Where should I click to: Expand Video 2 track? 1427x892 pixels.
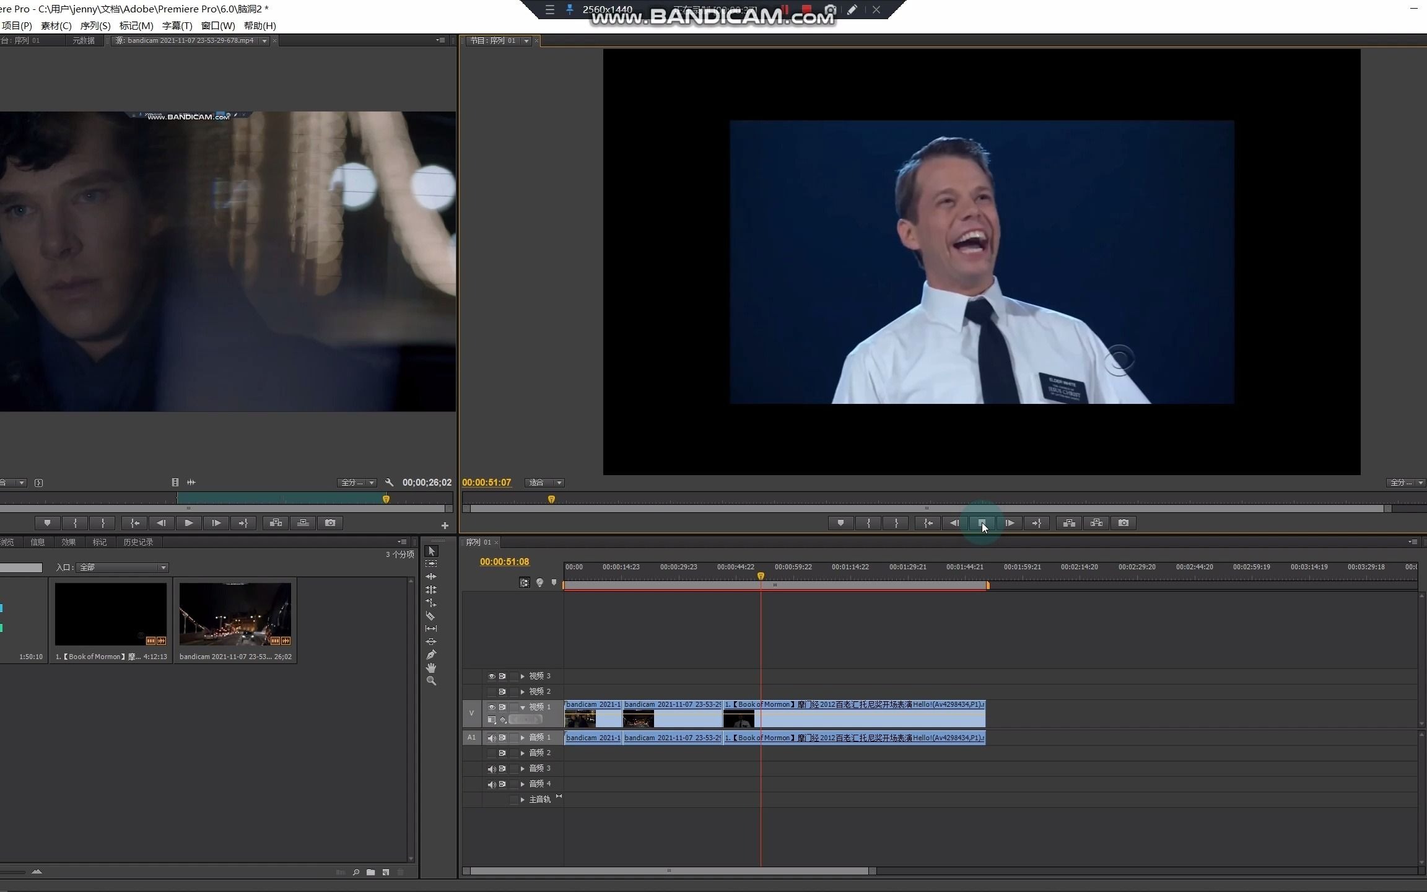tap(523, 691)
